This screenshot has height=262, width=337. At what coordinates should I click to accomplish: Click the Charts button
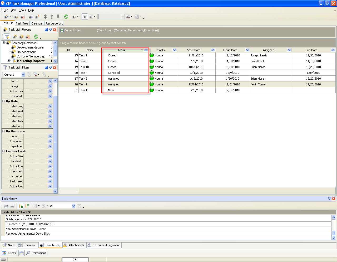[9, 253]
